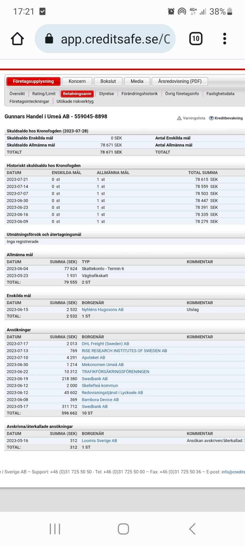Select the Vägtrafikskatt entry
This screenshot has width=245, height=546.
[95, 276]
